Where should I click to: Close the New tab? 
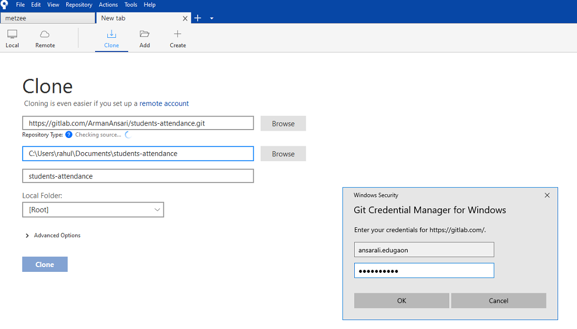(x=185, y=18)
